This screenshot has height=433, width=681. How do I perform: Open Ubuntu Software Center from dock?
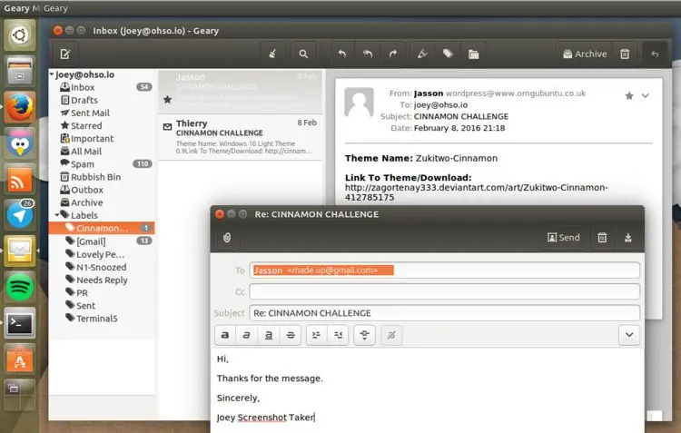click(20, 359)
